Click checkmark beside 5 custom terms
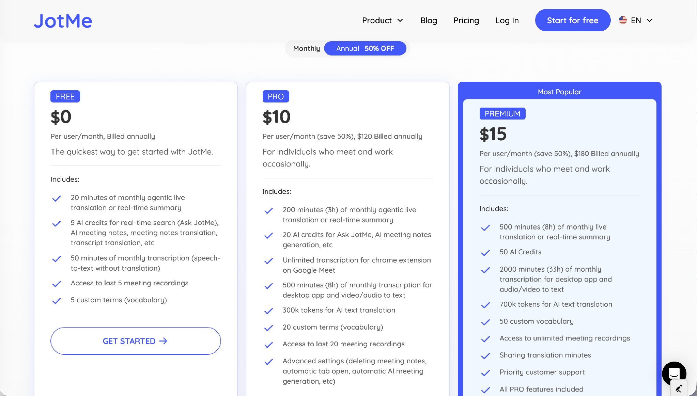The image size is (697, 396). (x=57, y=301)
